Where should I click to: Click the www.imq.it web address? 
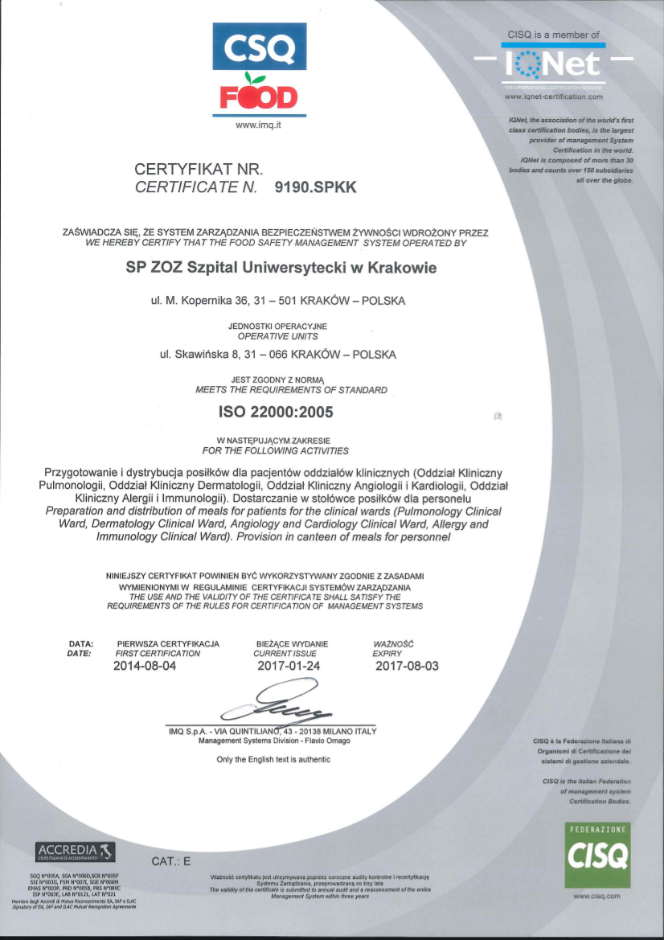(x=258, y=125)
